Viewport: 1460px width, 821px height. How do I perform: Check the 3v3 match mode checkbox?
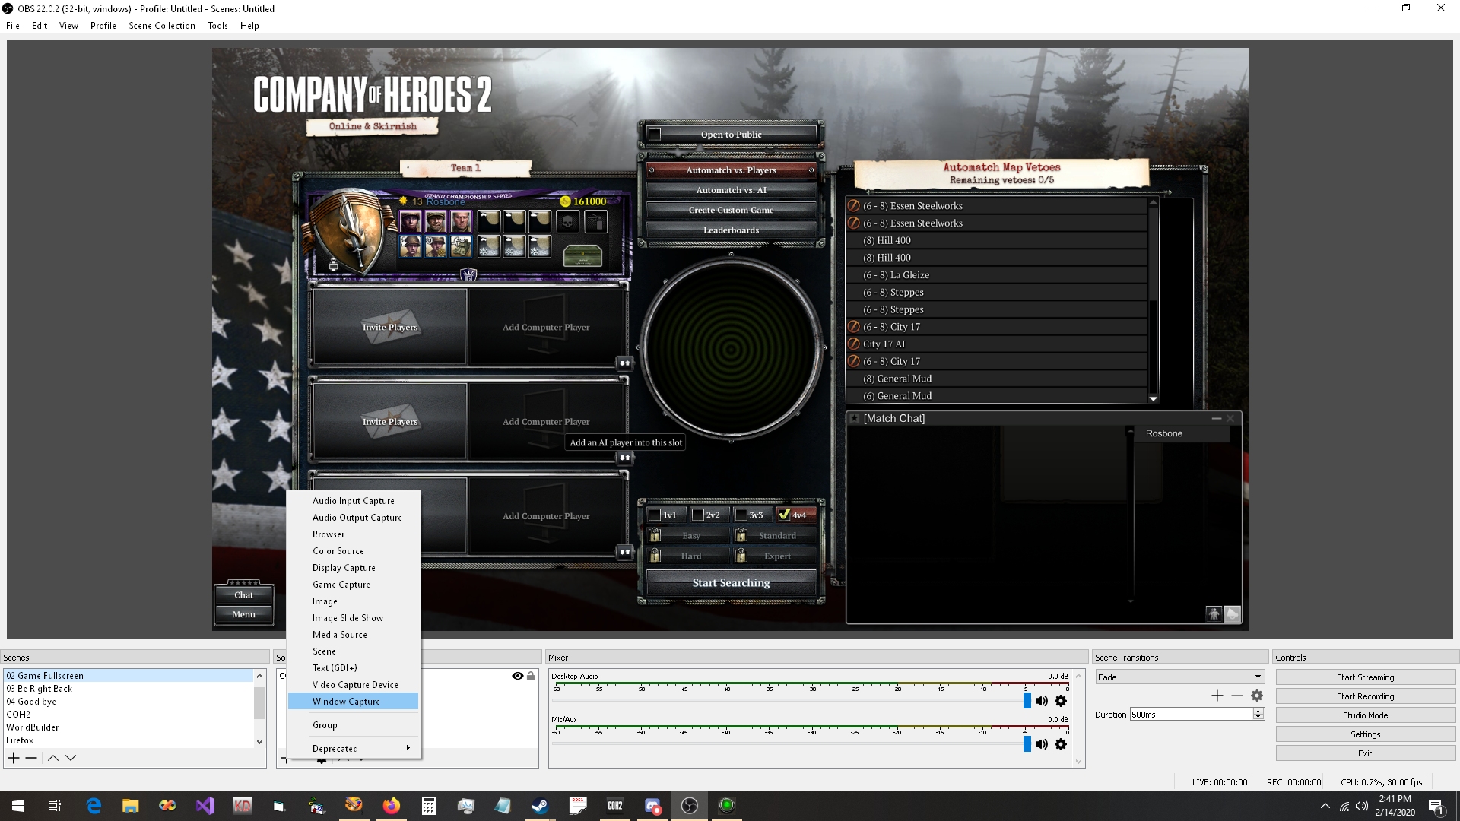[741, 515]
